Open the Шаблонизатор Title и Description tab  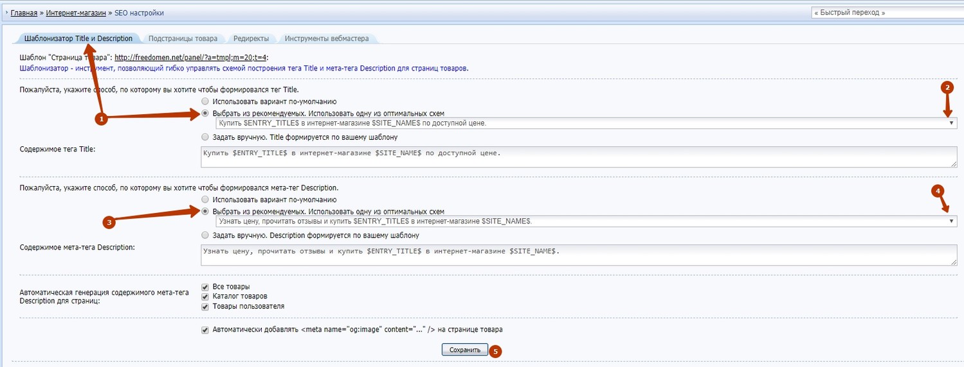coord(78,38)
